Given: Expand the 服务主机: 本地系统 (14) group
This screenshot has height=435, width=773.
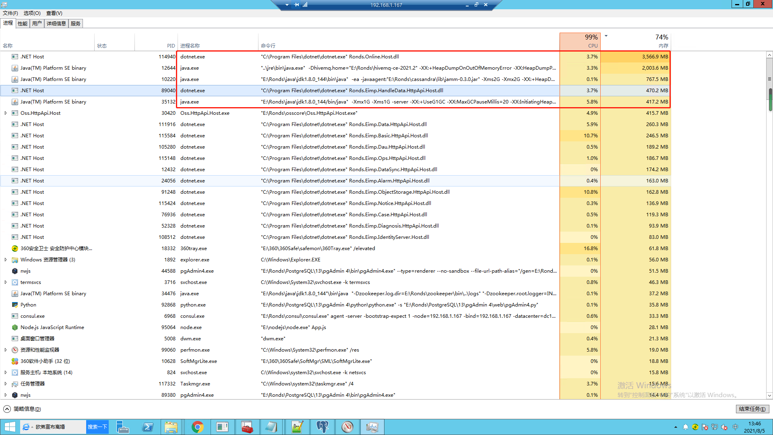Looking at the screenshot, I should click(6, 373).
